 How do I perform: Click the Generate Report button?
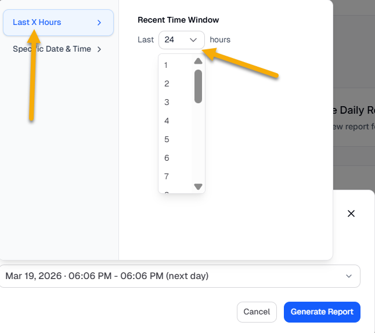click(x=322, y=312)
